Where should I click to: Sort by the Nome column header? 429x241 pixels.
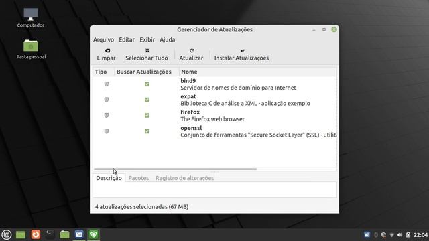(x=257, y=72)
